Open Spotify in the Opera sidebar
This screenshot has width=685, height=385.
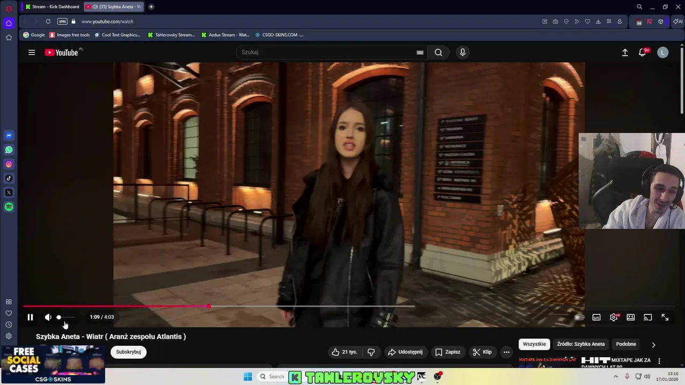9,207
